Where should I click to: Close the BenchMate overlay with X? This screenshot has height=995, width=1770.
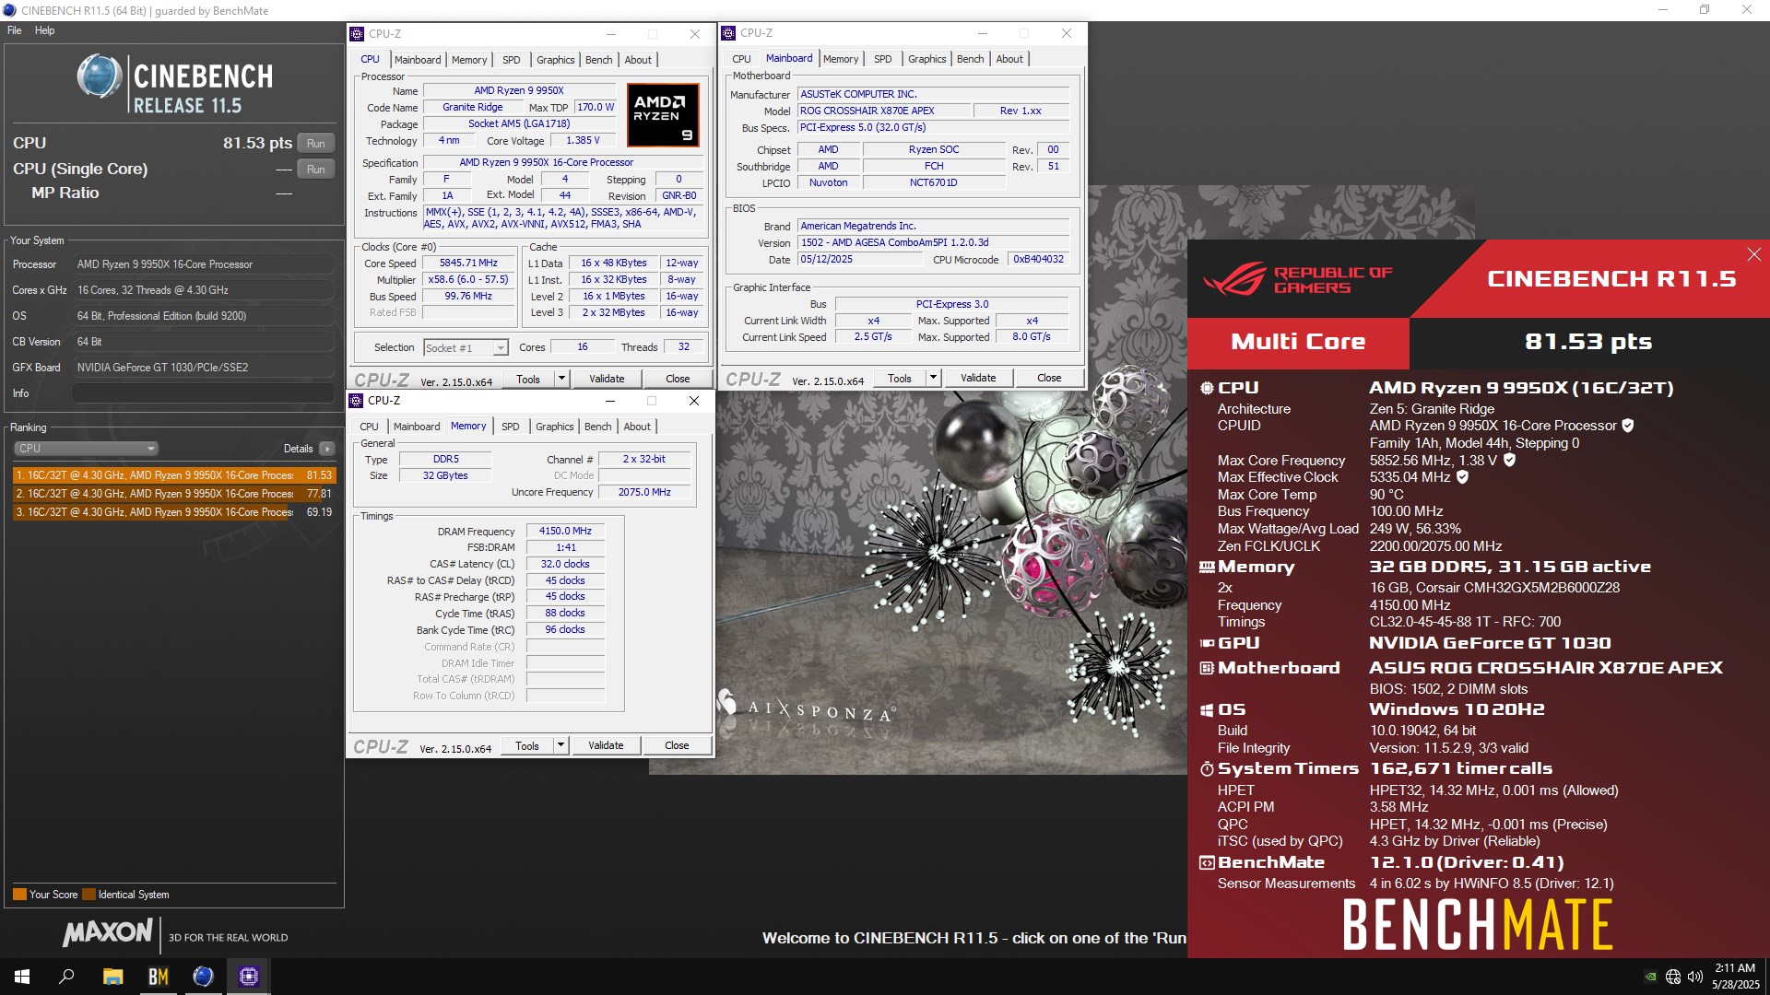pyautogui.click(x=1753, y=254)
